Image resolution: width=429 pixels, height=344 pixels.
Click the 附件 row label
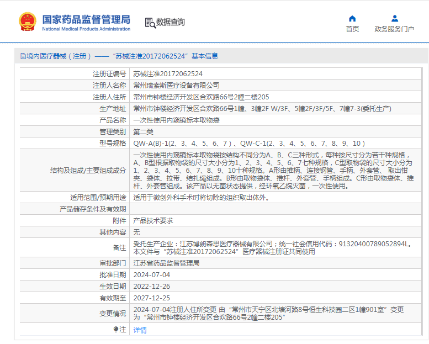click(119, 220)
